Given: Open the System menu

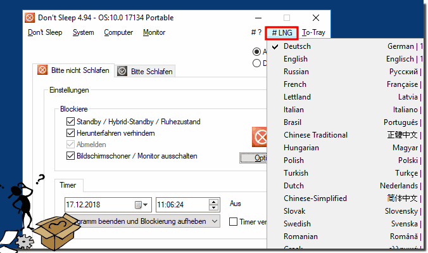Looking at the screenshot, I should click(83, 32).
